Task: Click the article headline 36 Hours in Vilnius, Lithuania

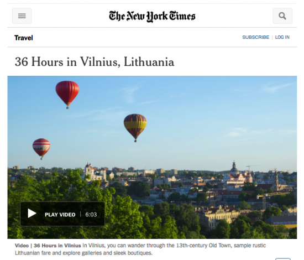Action: 95,62
